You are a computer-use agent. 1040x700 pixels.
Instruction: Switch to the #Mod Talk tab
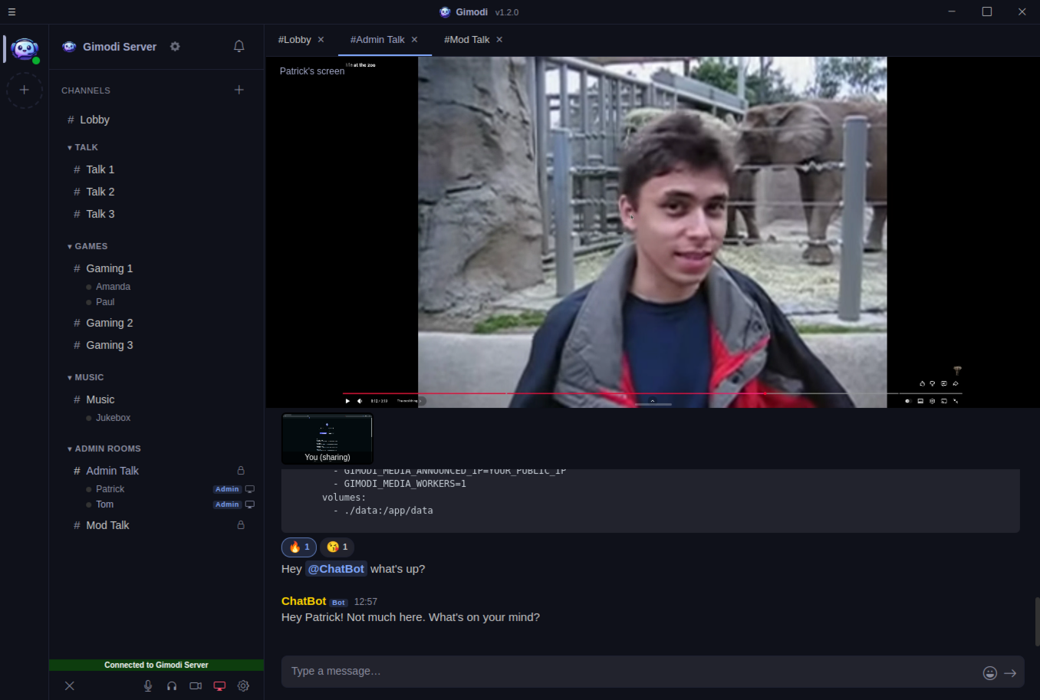(467, 39)
